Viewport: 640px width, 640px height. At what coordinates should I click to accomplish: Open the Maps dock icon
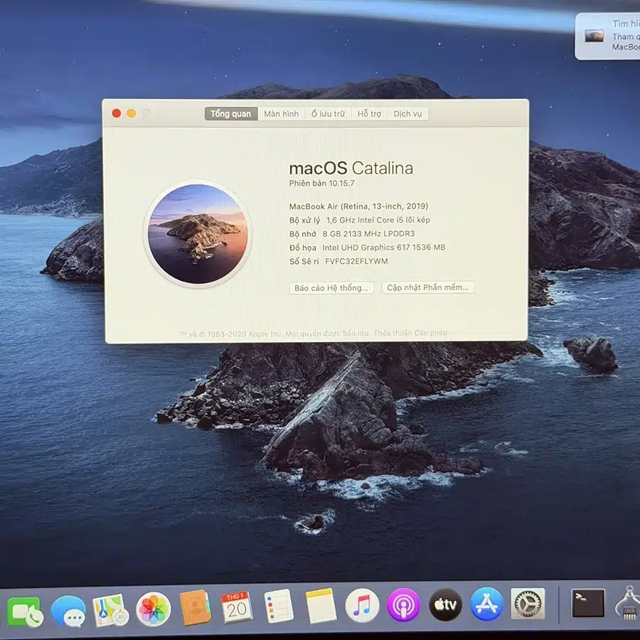pyautogui.click(x=110, y=609)
